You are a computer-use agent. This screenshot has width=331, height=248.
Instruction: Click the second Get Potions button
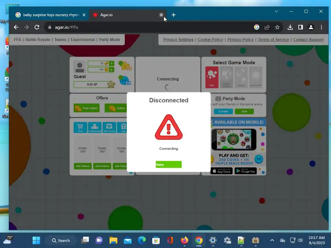click(x=102, y=166)
